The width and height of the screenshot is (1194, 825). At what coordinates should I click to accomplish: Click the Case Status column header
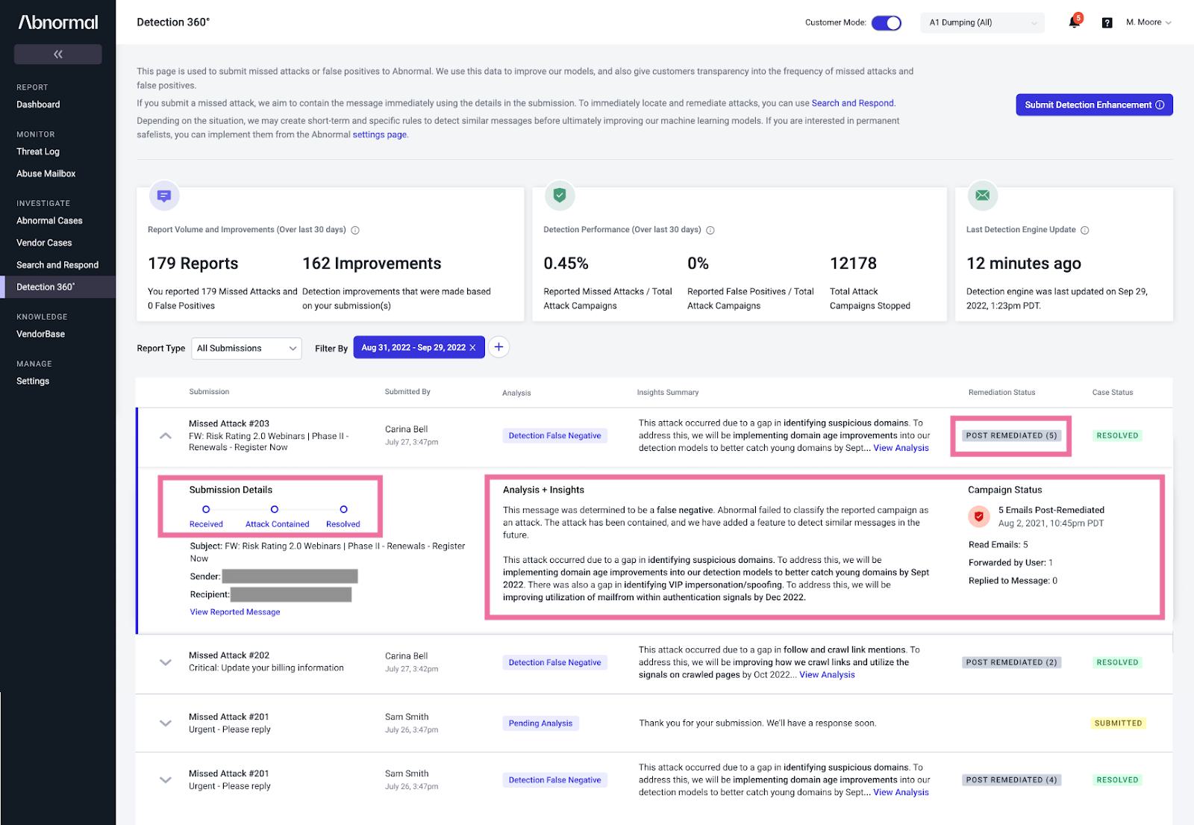(x=1113, y=393)
